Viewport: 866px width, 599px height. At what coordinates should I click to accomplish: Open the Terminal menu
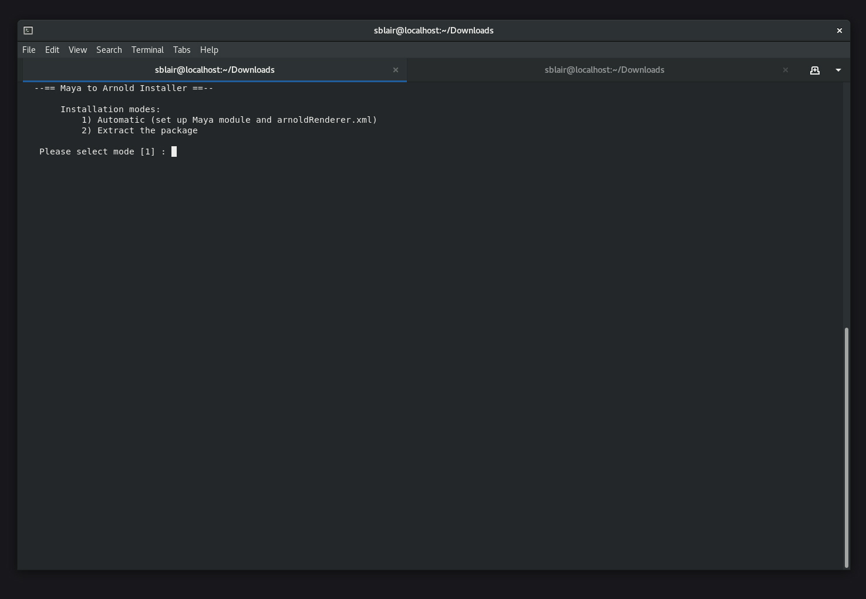point(147,50)
